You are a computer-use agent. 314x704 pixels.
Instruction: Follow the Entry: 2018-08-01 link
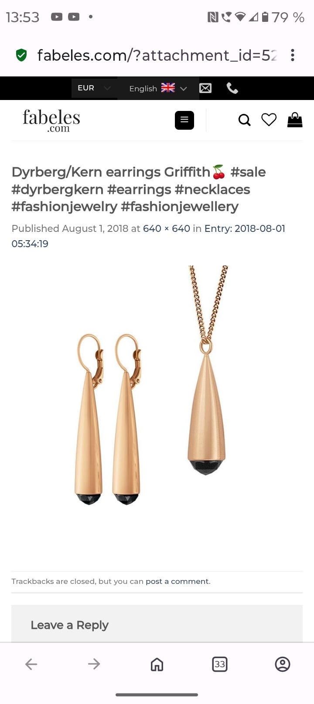point(148,236)
